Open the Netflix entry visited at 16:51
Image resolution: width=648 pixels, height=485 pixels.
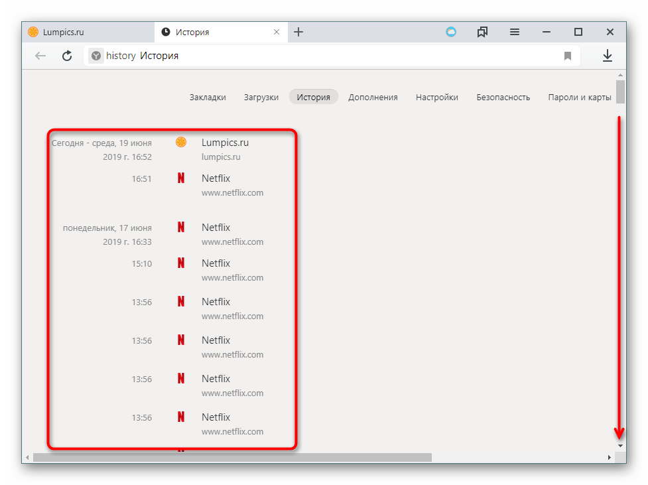tap(216, 178)
